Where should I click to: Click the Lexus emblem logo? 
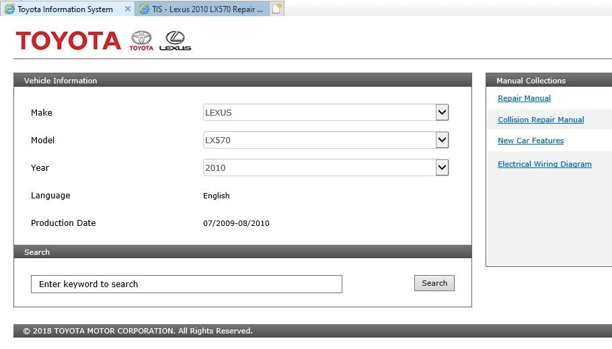click(x=175, y=40)
